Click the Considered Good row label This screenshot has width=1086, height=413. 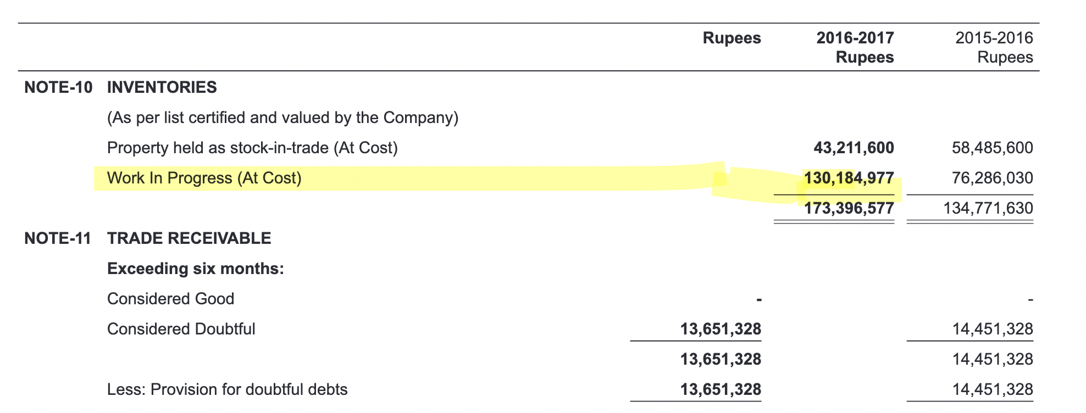pos(171,299)
